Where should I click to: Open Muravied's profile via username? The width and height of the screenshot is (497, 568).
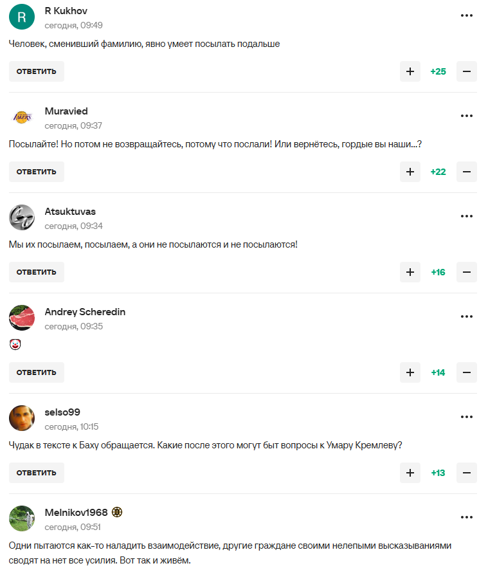point(66,111)
